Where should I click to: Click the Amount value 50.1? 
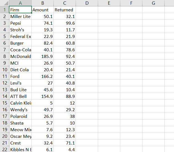43,16
